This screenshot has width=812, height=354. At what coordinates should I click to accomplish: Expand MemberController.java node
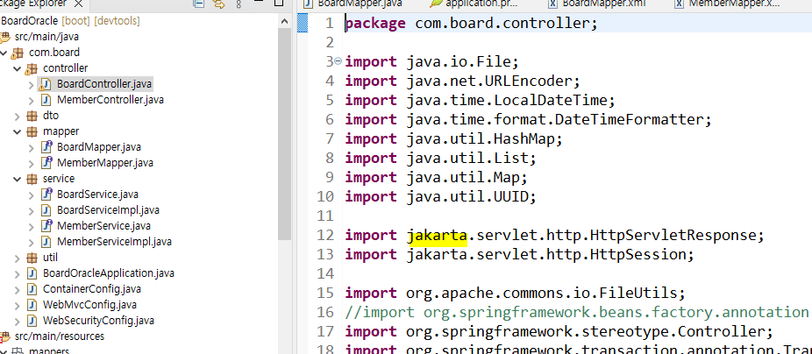point(32,100)
